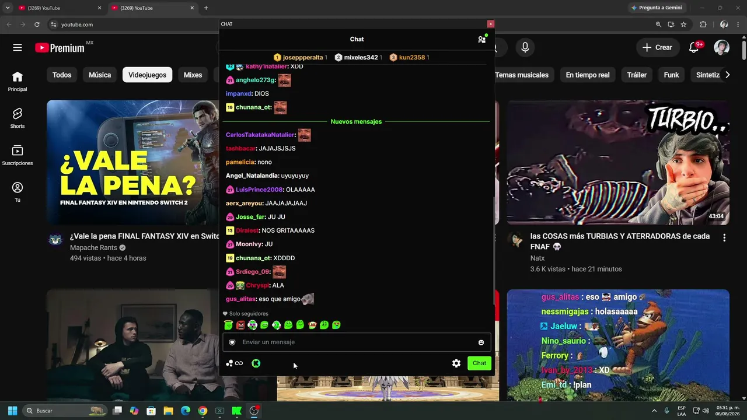Viewport: 747px width, 420px height.
Task: Click the green Kick logo below message box
Action: click(256, 363)
